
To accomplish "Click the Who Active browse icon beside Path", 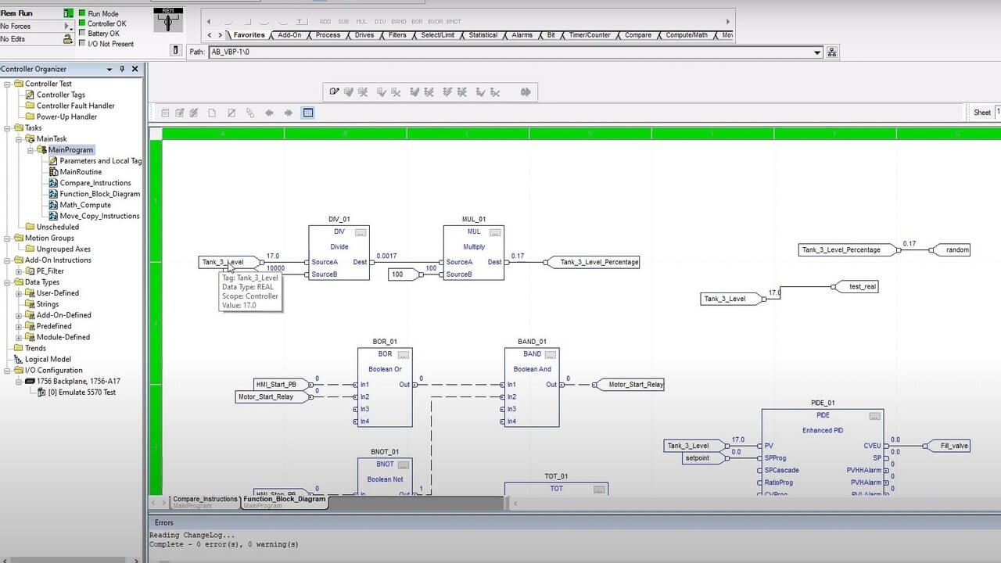I will (x=832, y=50).
